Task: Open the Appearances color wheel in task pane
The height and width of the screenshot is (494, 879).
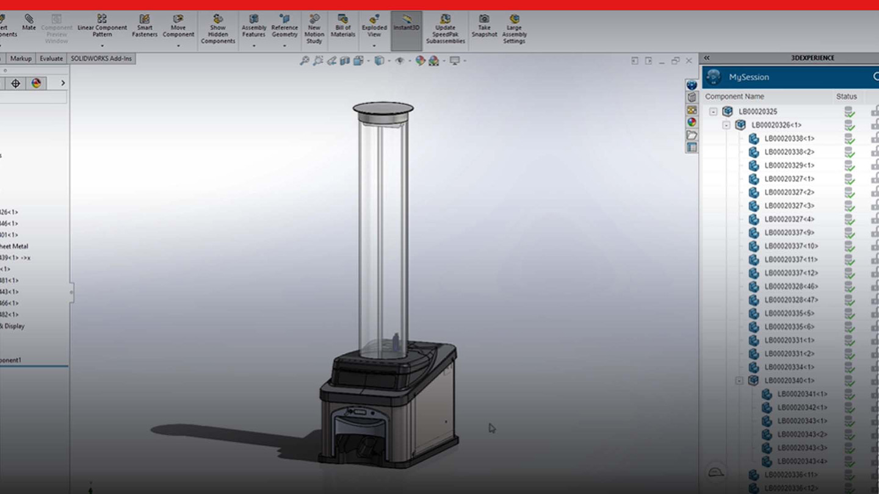Action: (692, 122)
